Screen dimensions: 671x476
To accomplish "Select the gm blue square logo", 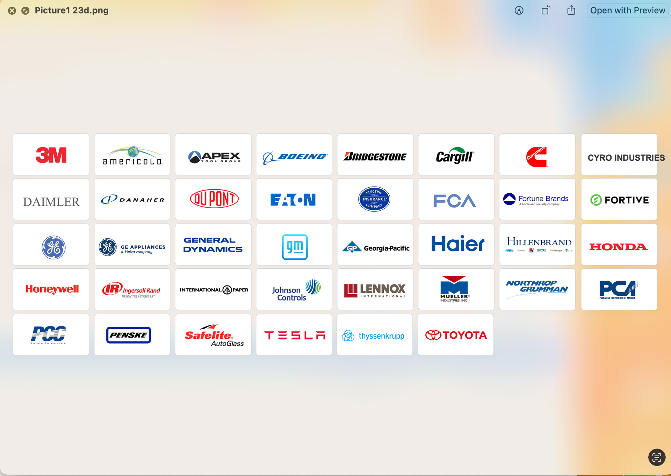I will pyautogui.click(x=295, y=247).
